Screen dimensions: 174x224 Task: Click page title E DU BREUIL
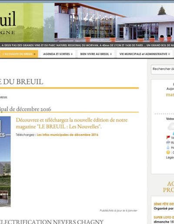22,82
